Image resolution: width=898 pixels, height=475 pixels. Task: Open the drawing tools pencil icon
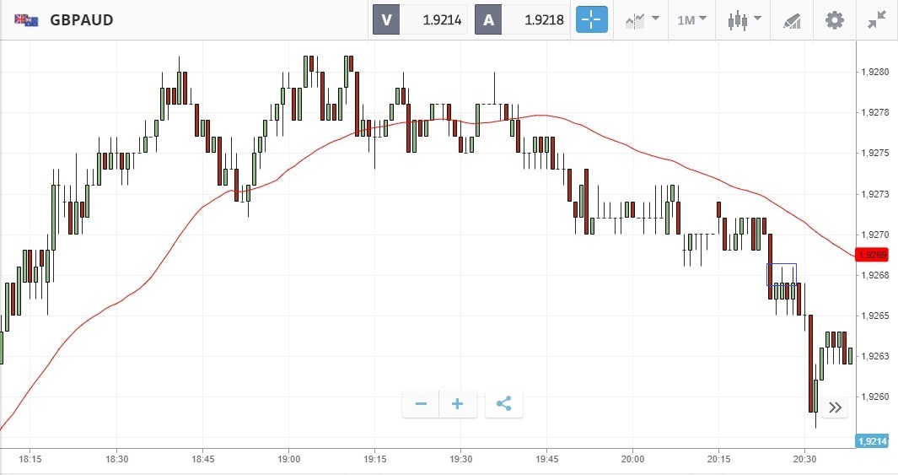(x=791, y=19)
